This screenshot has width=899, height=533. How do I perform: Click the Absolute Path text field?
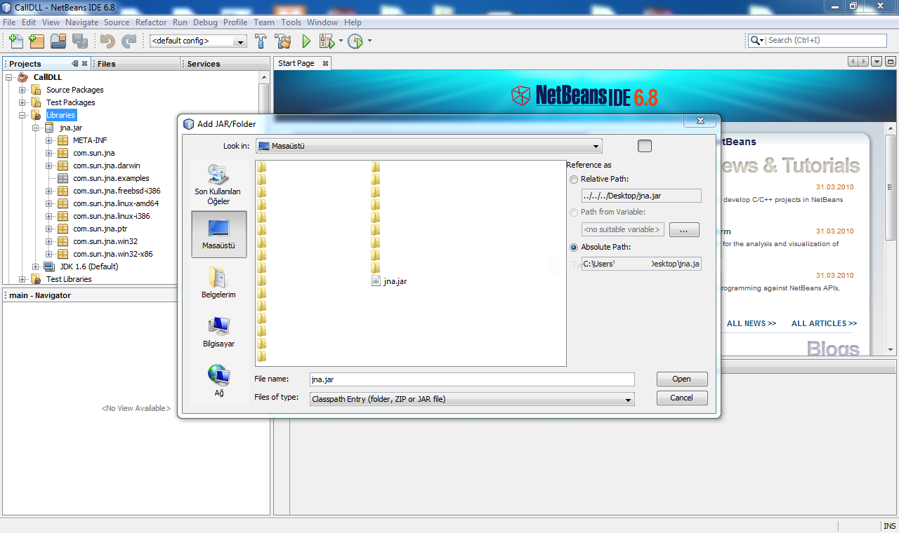coord(641,264)
